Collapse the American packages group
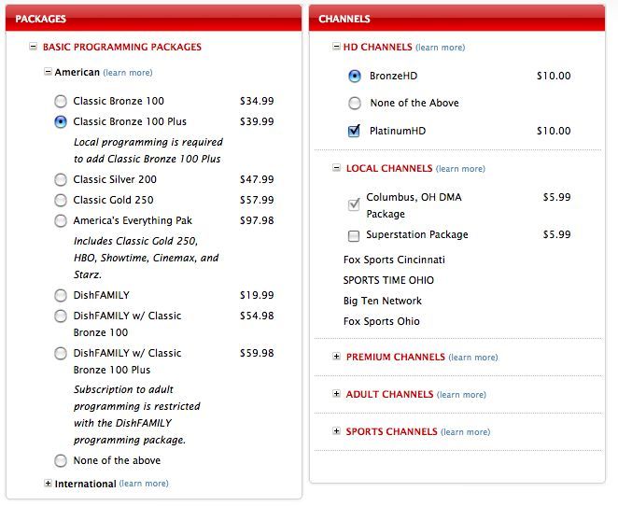Screen dimensions: 618x506 (48, 72)
